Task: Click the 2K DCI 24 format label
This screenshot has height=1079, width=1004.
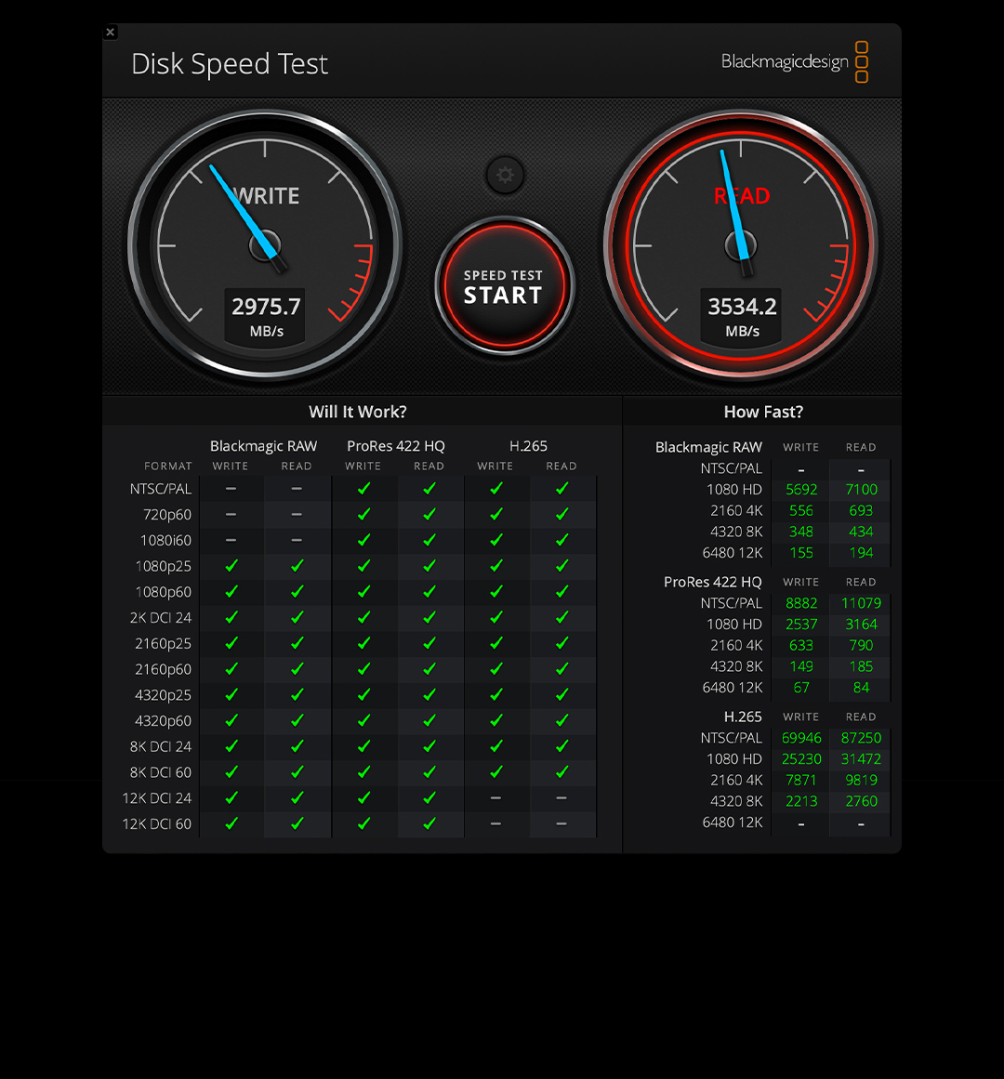Action: point(160,618)
